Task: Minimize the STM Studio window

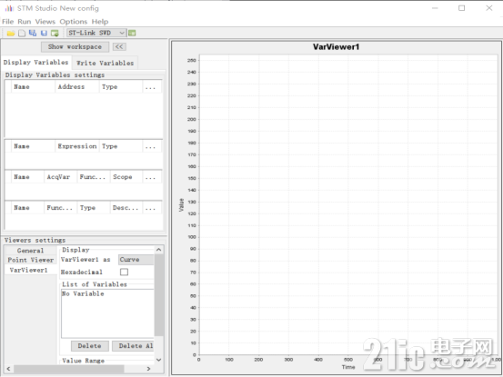Action: pos(435,8)
